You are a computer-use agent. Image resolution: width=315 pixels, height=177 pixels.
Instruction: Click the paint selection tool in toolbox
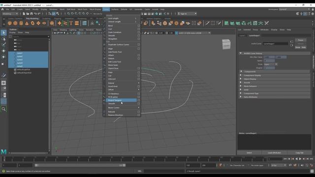pyautogui.click(x=3, y=45)
